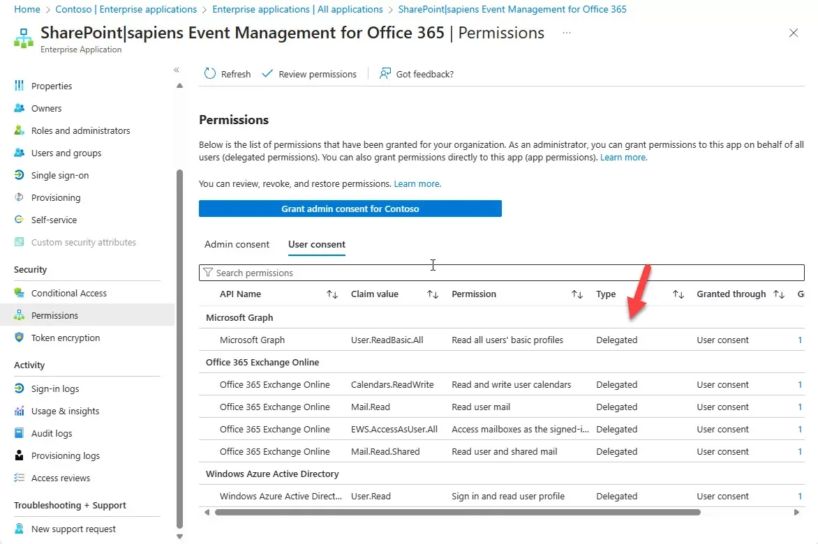818x544 pixels.
Task: Click the Provisioning logs icon
Action: pos(20,455)
